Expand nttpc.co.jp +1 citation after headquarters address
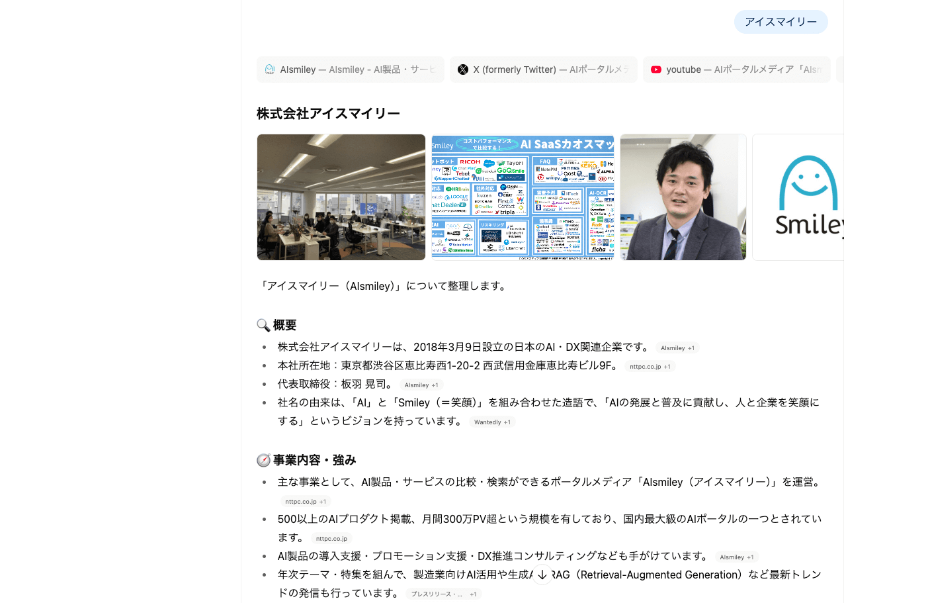The height and width of the screenshot is (603, 928). [x=650, y=367]
